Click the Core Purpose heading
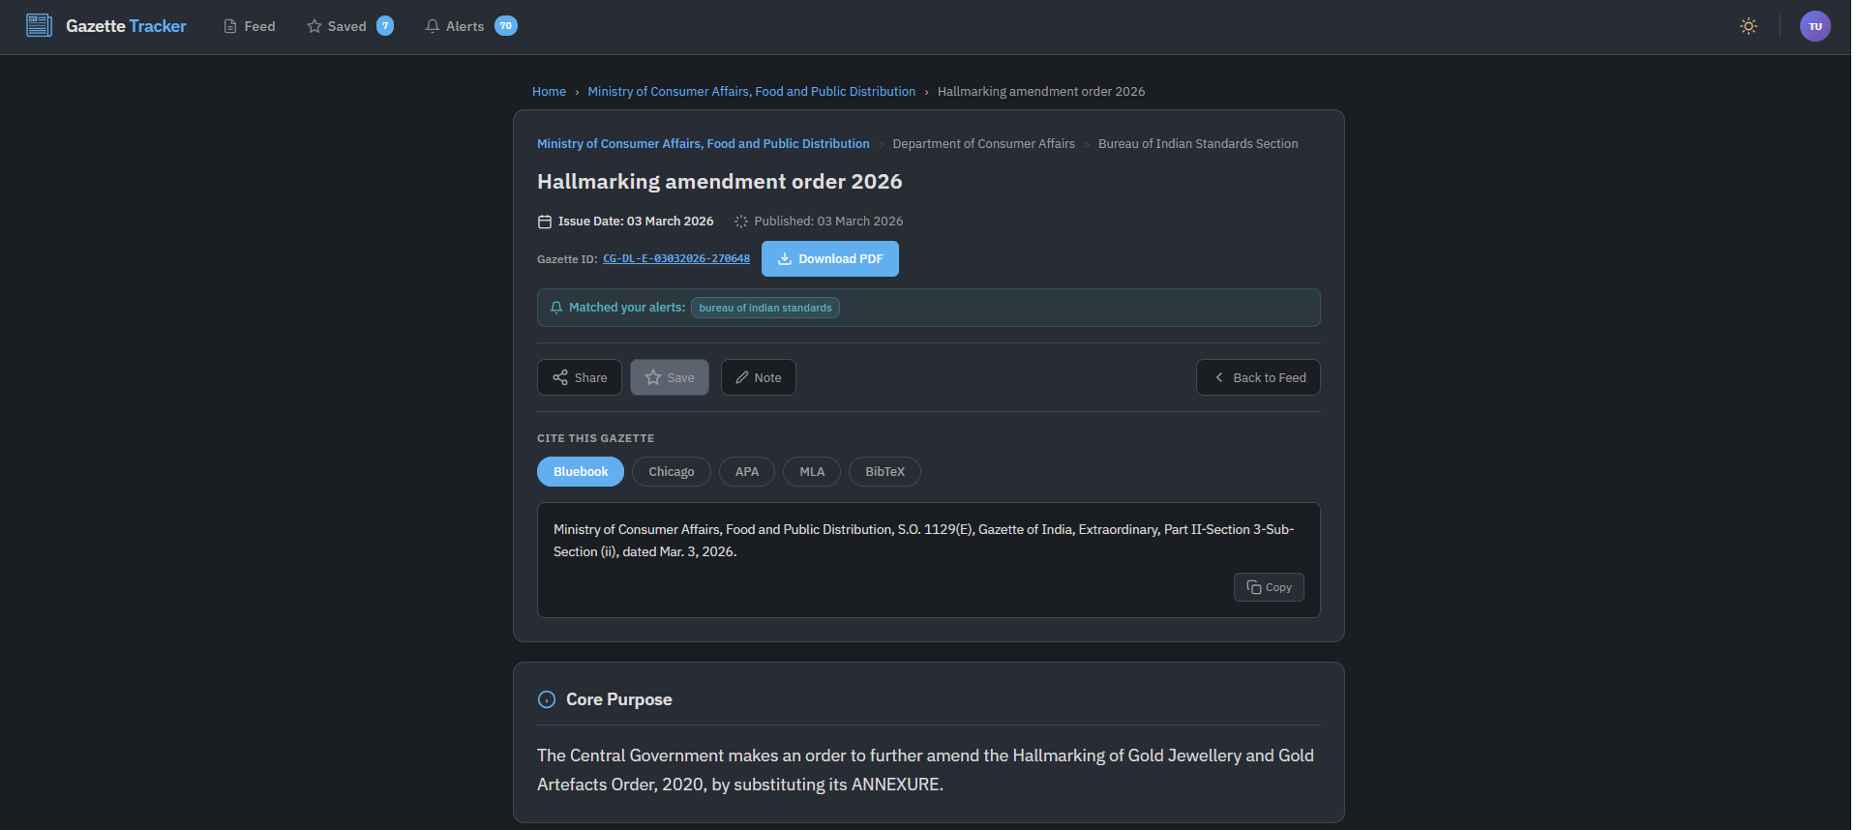The image size is (1857, 830). click(619, 699)
